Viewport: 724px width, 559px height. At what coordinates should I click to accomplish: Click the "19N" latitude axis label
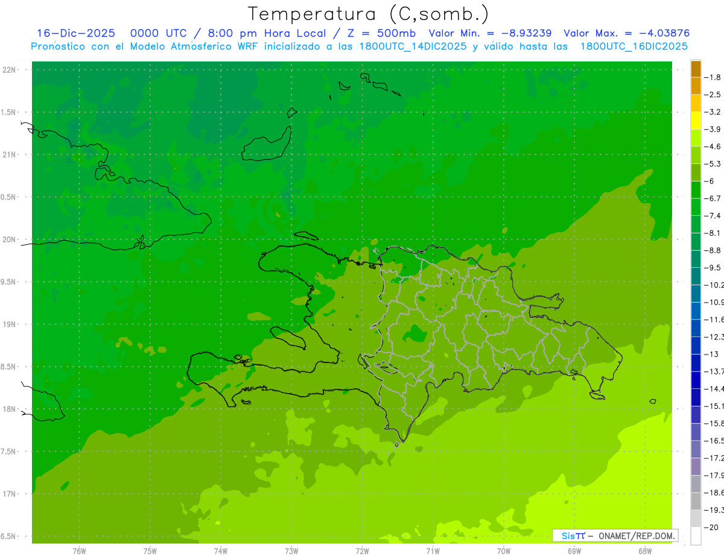(x=10, y=324)
